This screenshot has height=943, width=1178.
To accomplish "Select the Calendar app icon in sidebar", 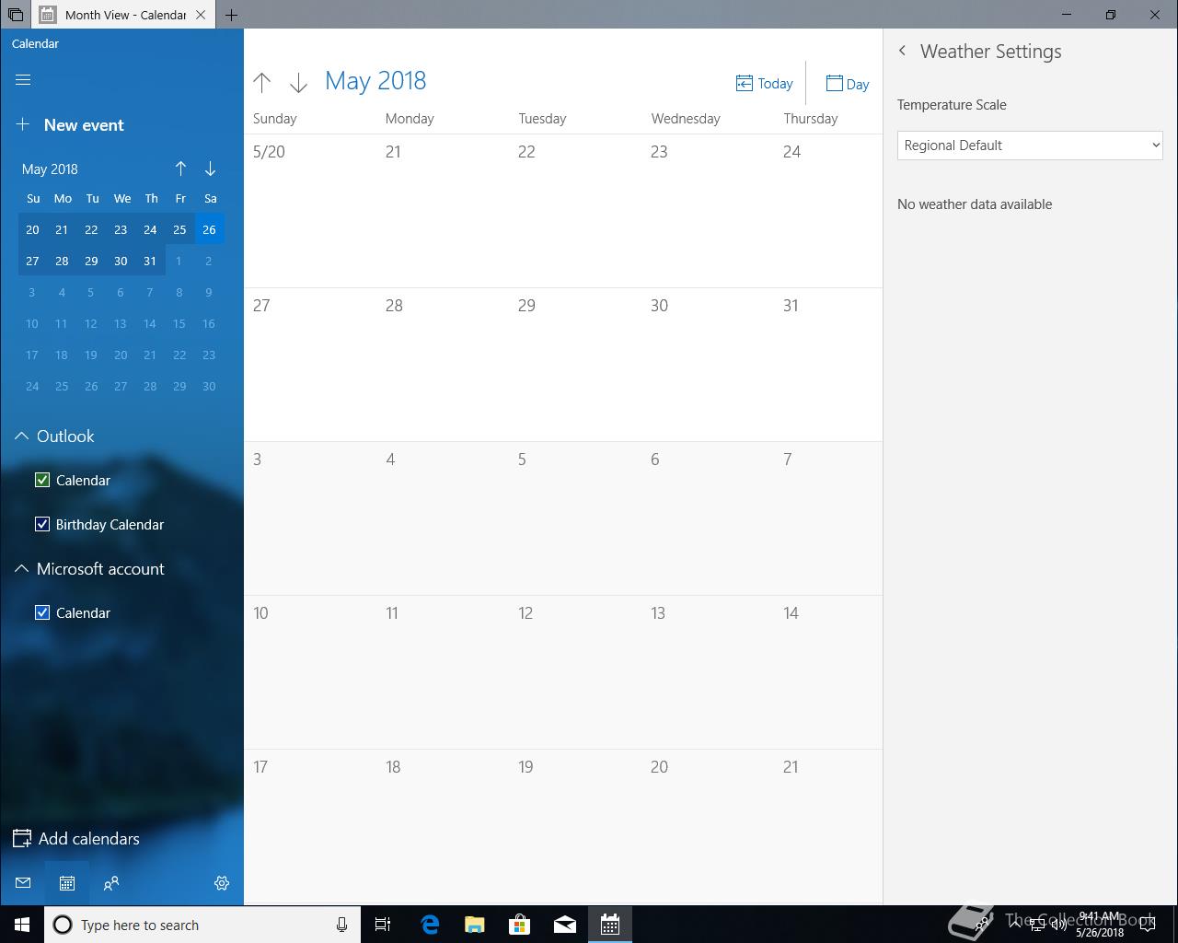I will pyautogui.click(x=67, y=883).
